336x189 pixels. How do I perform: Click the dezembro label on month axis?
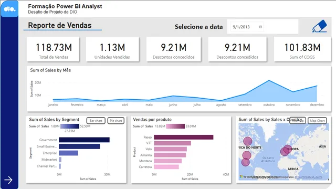pyautogui.click(x=317, y=105)
